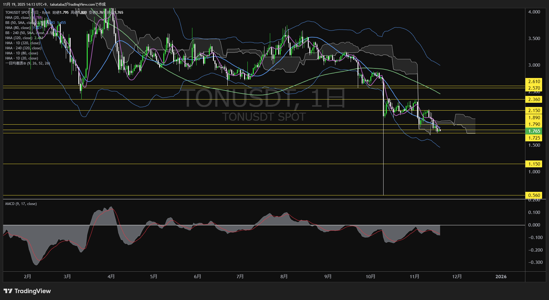Click the −0.200 MACD axis value
The height and width of the screenshot is (300, 549).
pos(535,250)
